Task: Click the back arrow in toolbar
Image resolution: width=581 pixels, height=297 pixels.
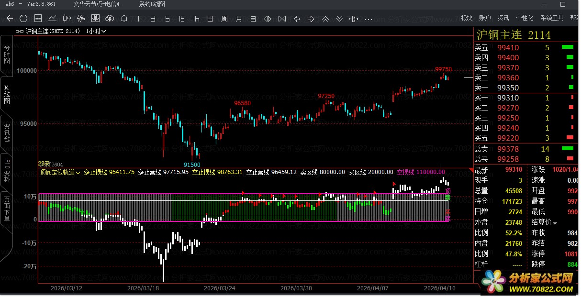Action: coord(10,19)
